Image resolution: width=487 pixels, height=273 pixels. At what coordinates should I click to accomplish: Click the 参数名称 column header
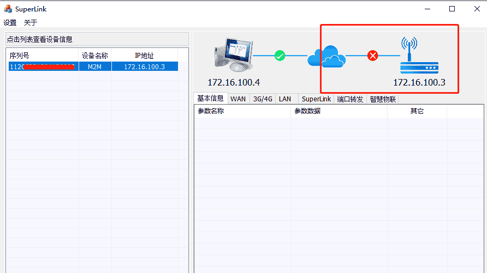211,111
